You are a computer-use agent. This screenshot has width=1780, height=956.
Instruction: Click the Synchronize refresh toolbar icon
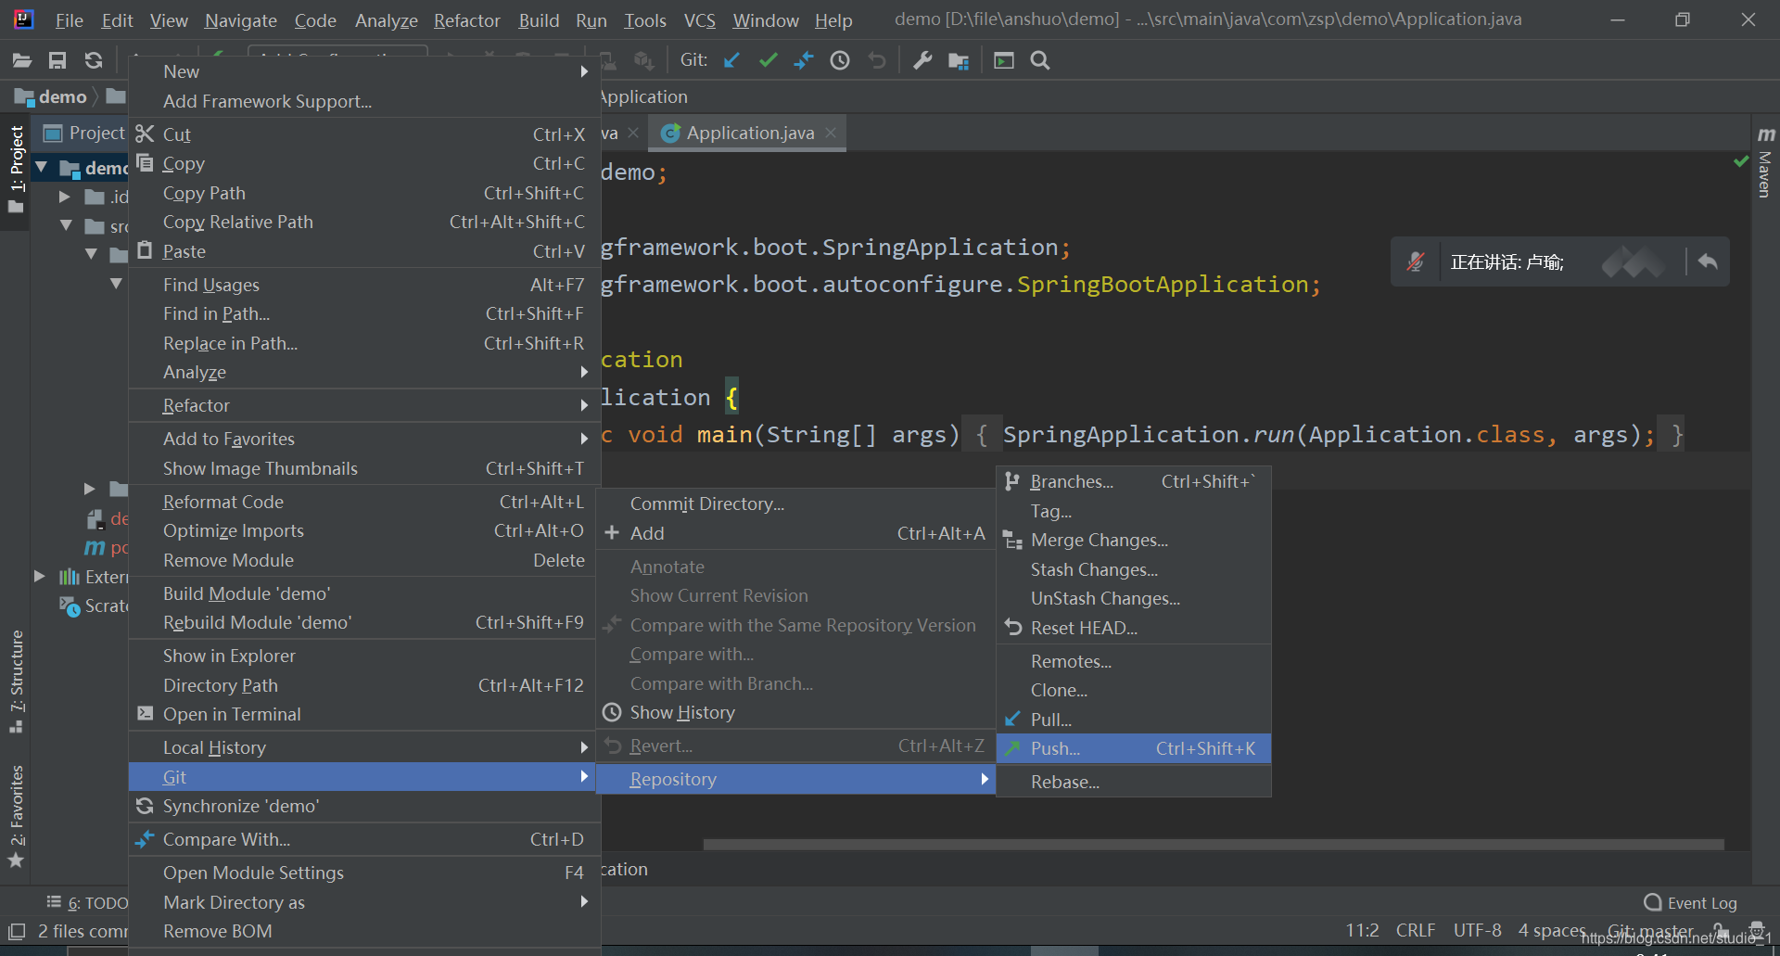tap(93, 61)
